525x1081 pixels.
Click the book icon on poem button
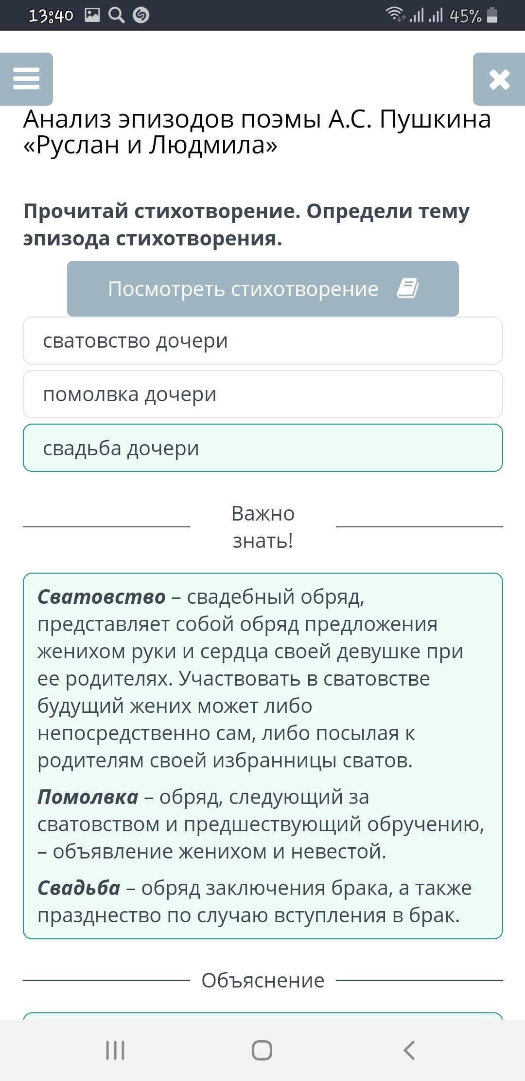coord(408,288)
